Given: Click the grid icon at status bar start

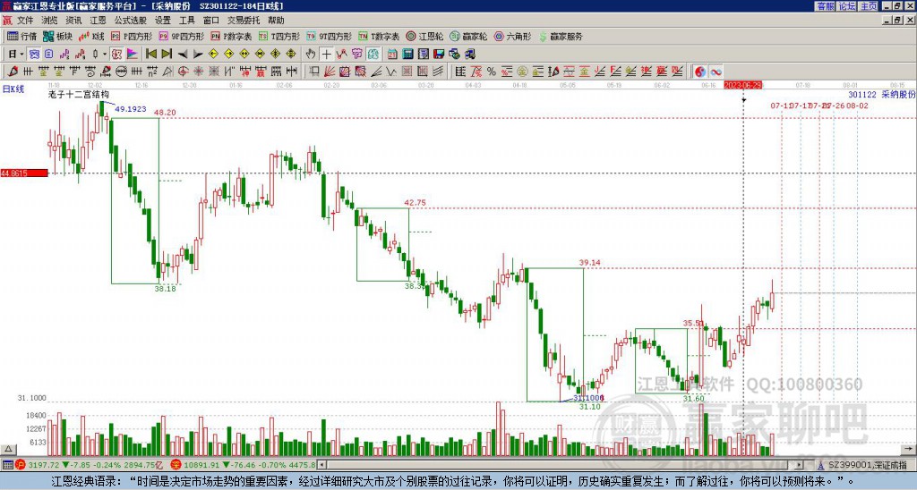Looking at the screenshot, I should [7, 465].
